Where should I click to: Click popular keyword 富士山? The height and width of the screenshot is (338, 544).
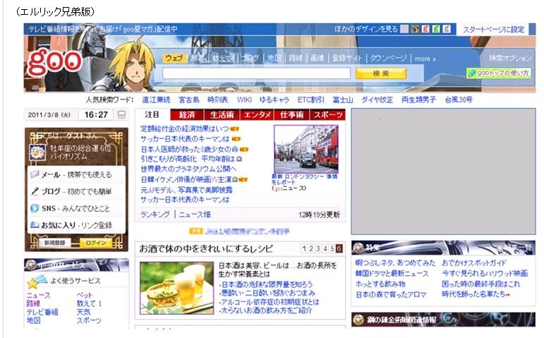tap(343, 100)
